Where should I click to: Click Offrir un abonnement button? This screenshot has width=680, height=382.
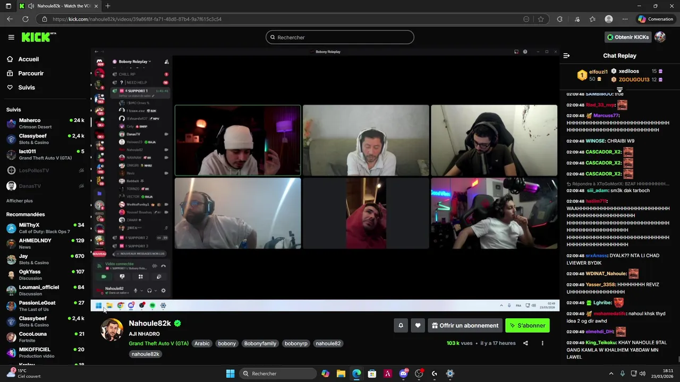465,326
